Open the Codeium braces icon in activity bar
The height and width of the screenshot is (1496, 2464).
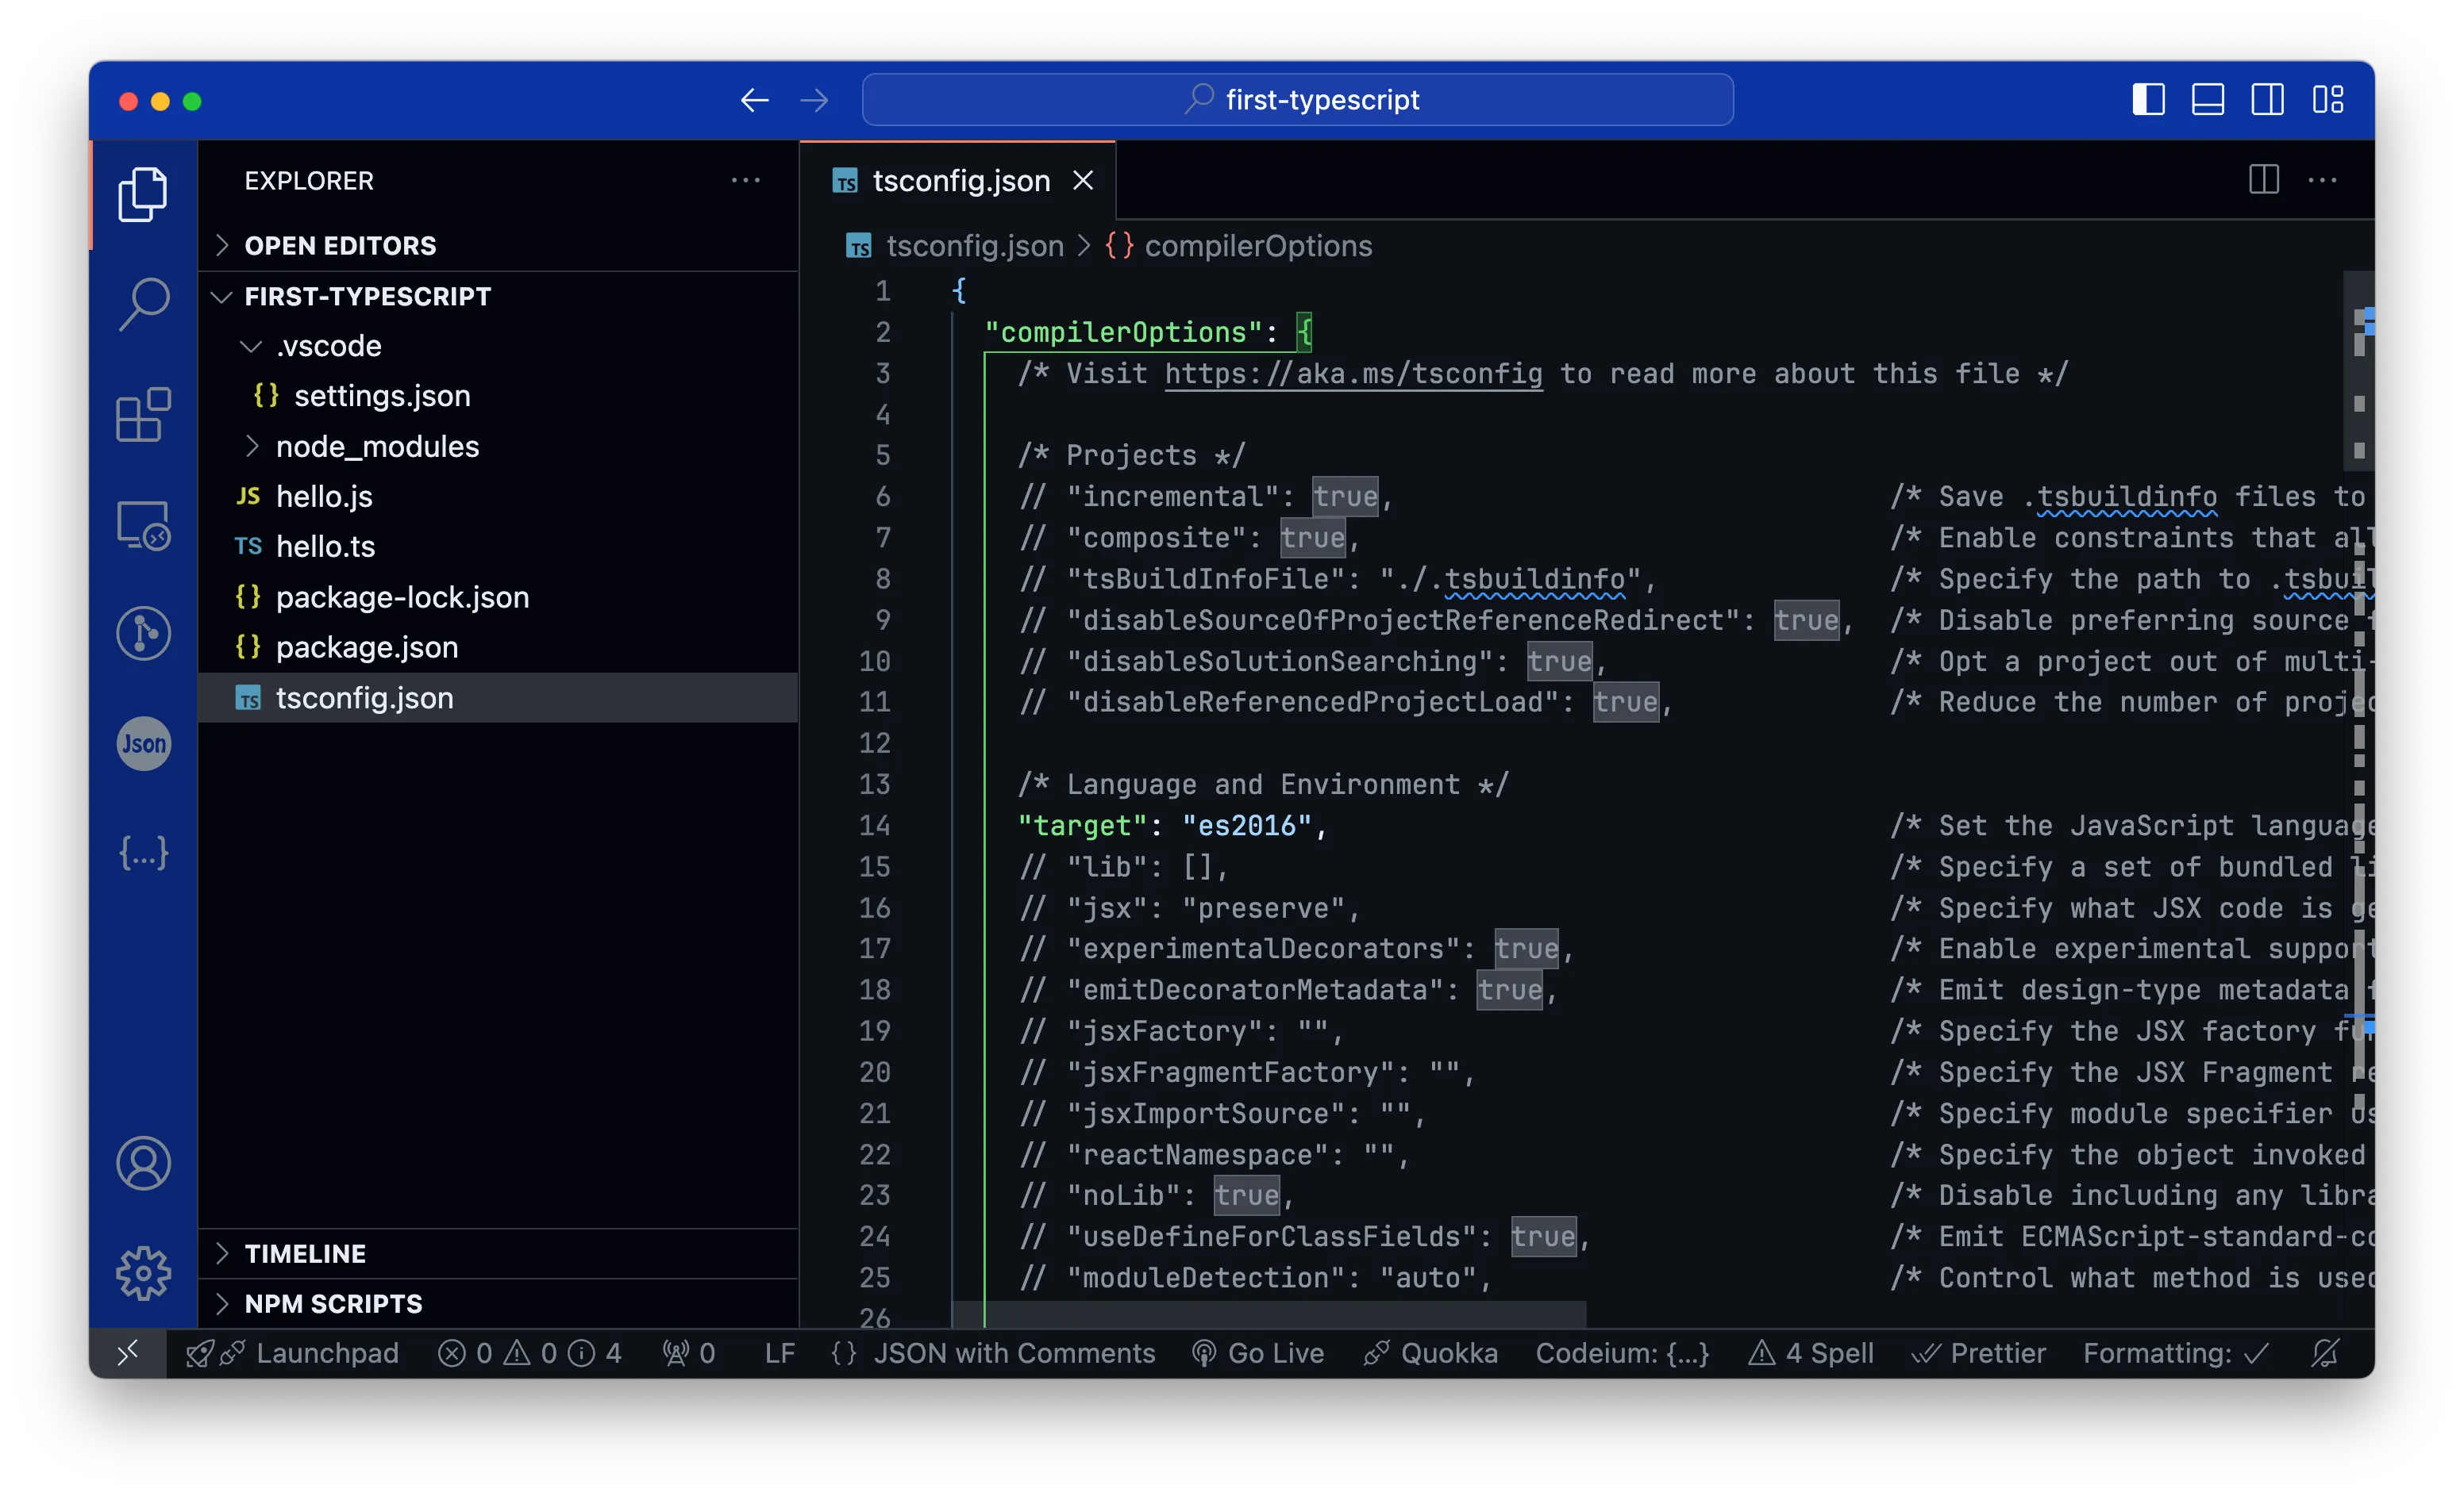(143, 853)
